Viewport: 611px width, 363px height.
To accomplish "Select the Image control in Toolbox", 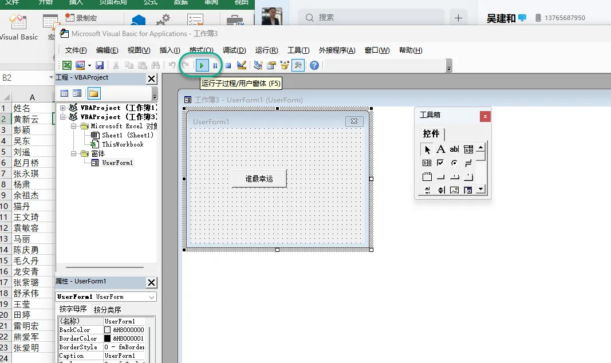I will [x=454, y=190].
